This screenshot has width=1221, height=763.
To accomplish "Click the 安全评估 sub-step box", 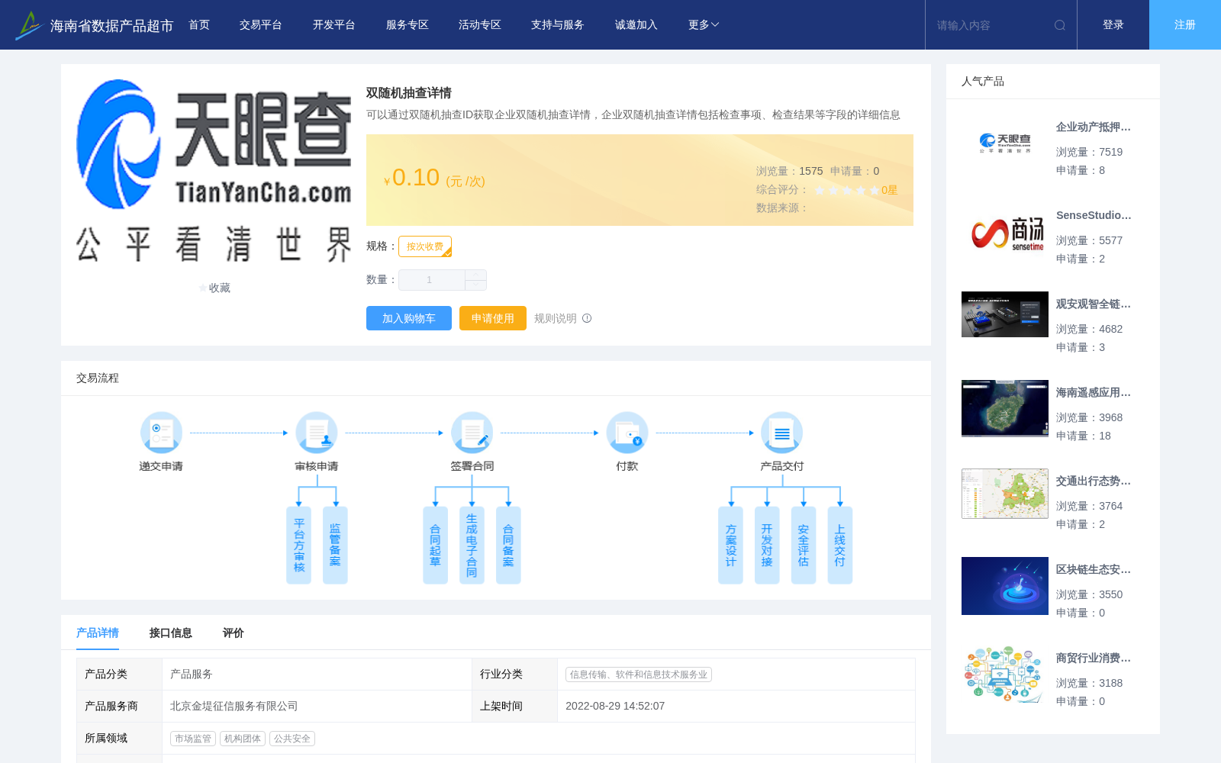I will pyautogui.click(x=804, y=545).
